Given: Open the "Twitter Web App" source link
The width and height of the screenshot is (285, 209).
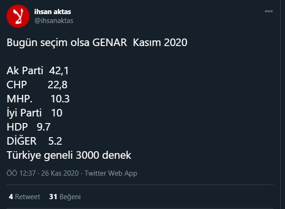Looking at the screenshot, I should tap(110, 173).
